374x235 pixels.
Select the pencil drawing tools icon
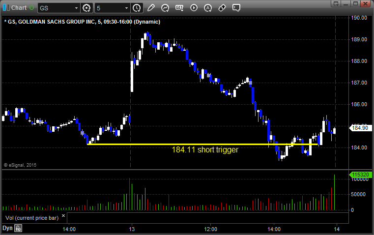(x=151, y=8)
